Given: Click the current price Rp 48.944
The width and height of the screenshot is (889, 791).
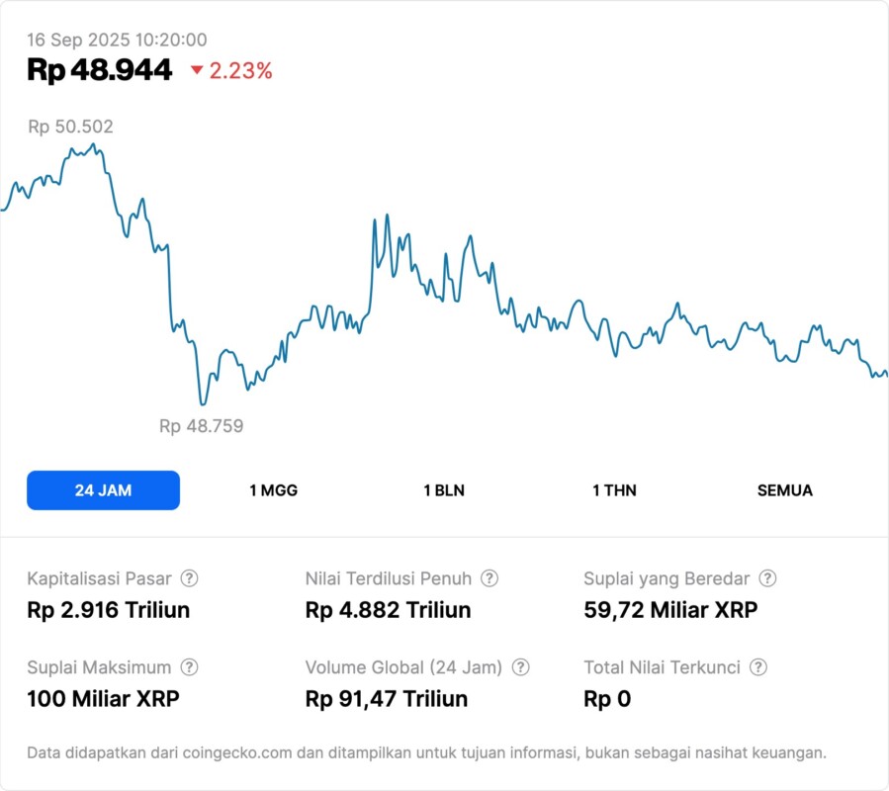Looking at the screenshot, I should 100,69.
